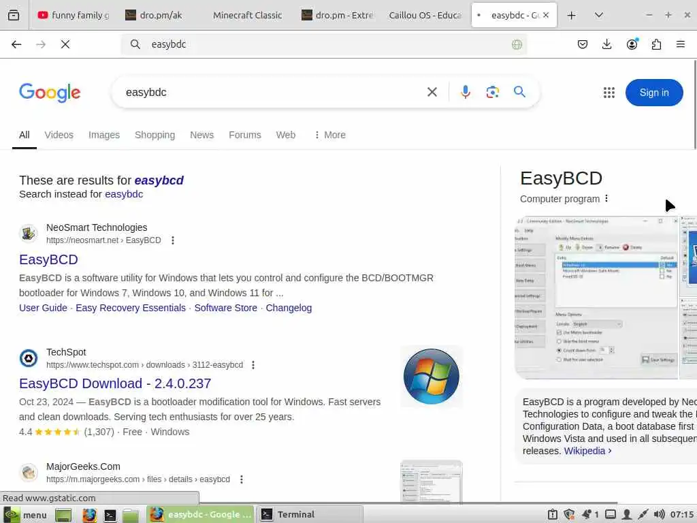List all tabs dropdown arrow
This screenshot has height=523, width=697.
point(599,15)
